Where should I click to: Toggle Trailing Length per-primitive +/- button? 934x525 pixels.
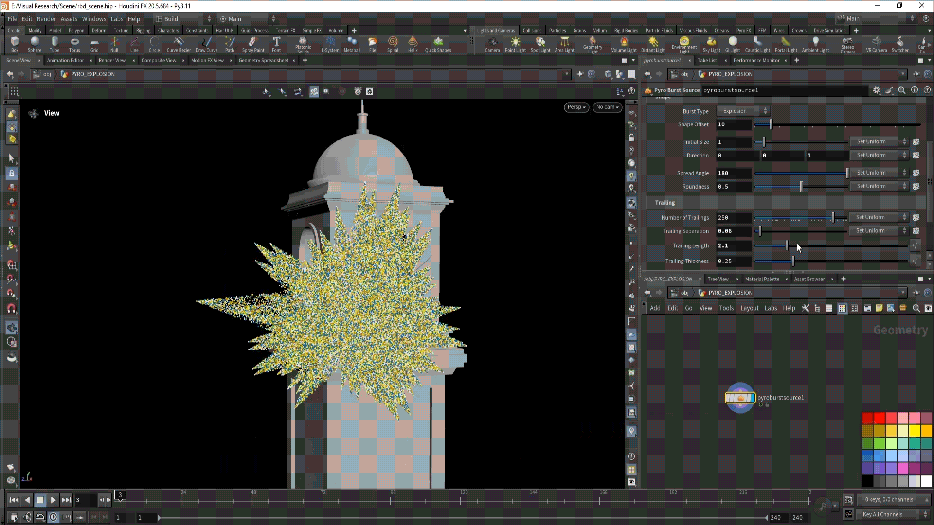pos(915,245)
